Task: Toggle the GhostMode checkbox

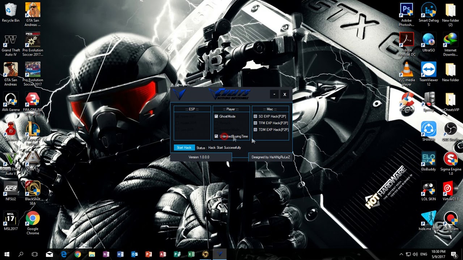Action: coord(216,116)
